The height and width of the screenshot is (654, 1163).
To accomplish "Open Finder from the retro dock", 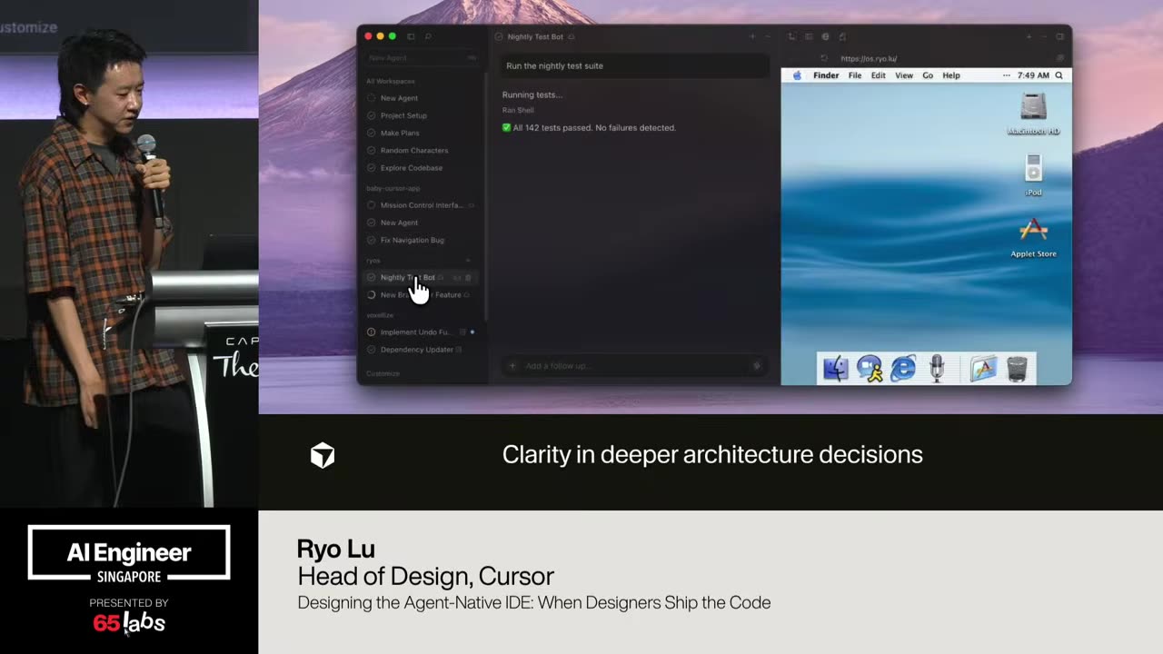I will click(x=836, y=368).
